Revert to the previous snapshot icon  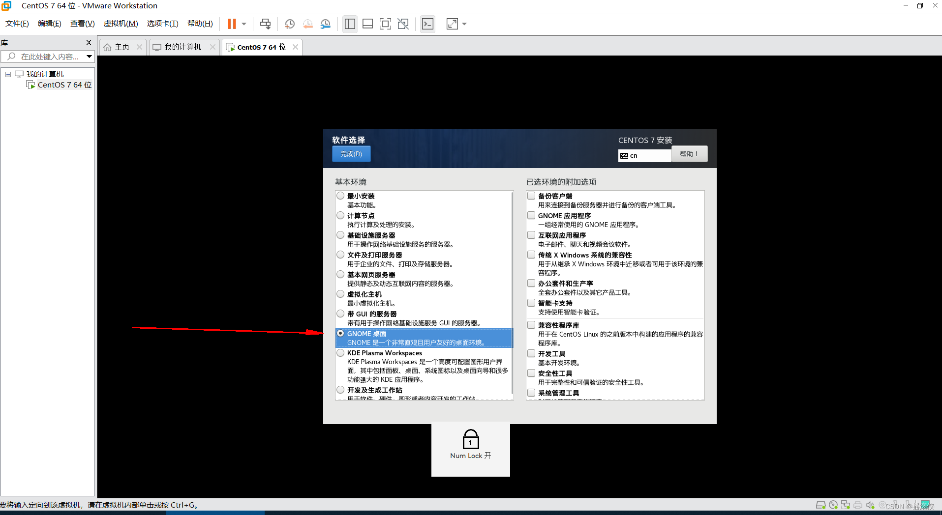point(307,24)
